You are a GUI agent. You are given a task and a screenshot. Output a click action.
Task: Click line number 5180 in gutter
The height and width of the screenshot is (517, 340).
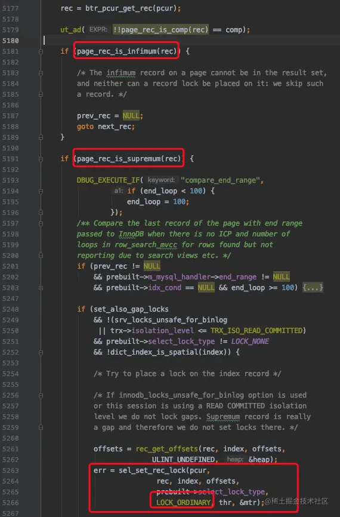[x=10, y=41]
